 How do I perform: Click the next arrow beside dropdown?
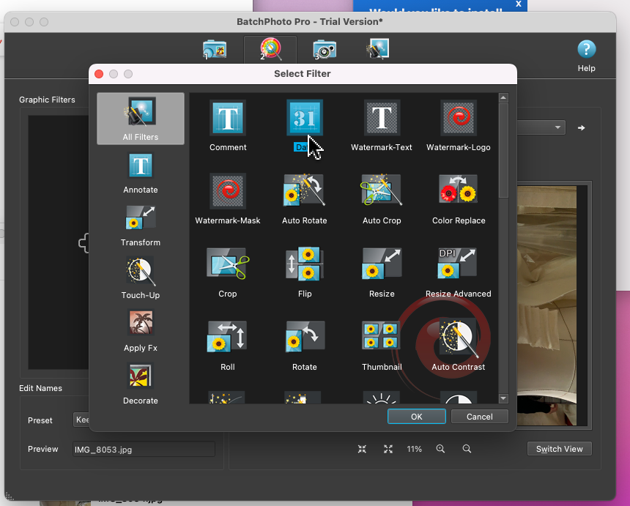581,127
